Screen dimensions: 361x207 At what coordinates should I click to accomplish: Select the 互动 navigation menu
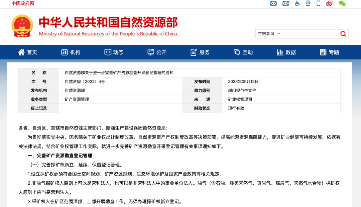click(x=243, y=52)
